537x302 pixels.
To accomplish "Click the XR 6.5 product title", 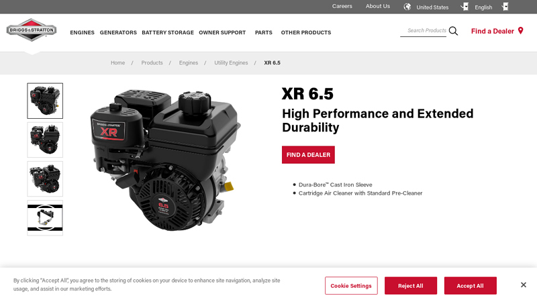I will pos(307,94).
